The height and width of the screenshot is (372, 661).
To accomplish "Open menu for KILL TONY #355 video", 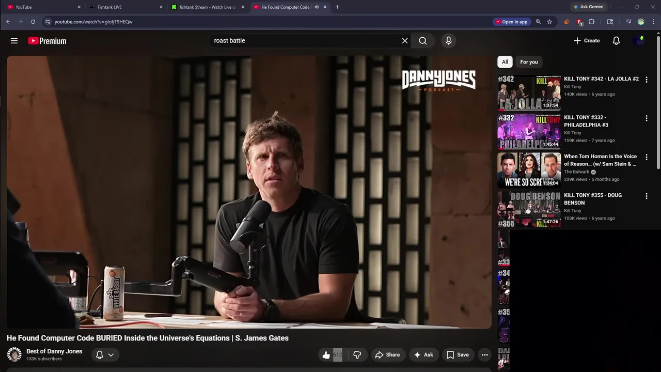I will (x=646, y=196).
